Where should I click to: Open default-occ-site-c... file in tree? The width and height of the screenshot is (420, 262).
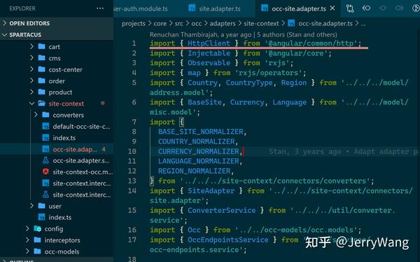pyautogui.click(x=81, y=126)
